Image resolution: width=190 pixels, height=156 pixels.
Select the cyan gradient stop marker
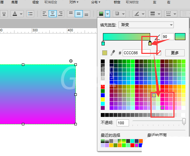coord(103,43)
